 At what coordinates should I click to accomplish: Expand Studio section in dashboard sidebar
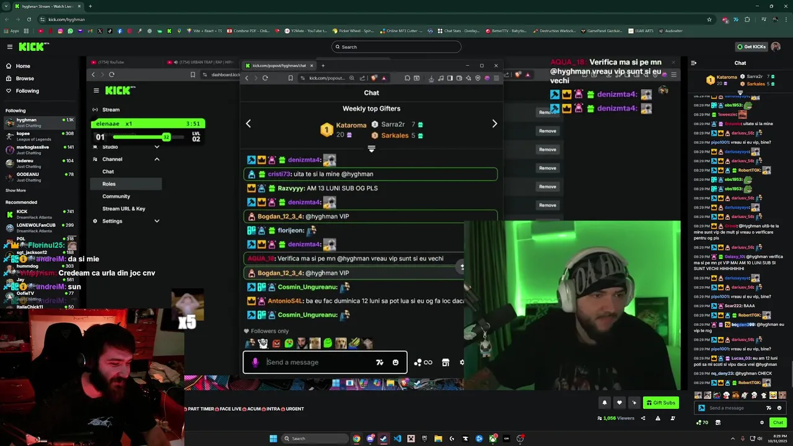pos(157,147)
